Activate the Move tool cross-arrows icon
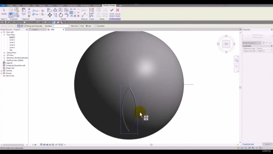The width and height of the screenshot is (273, 154). (x=49, y=15)
